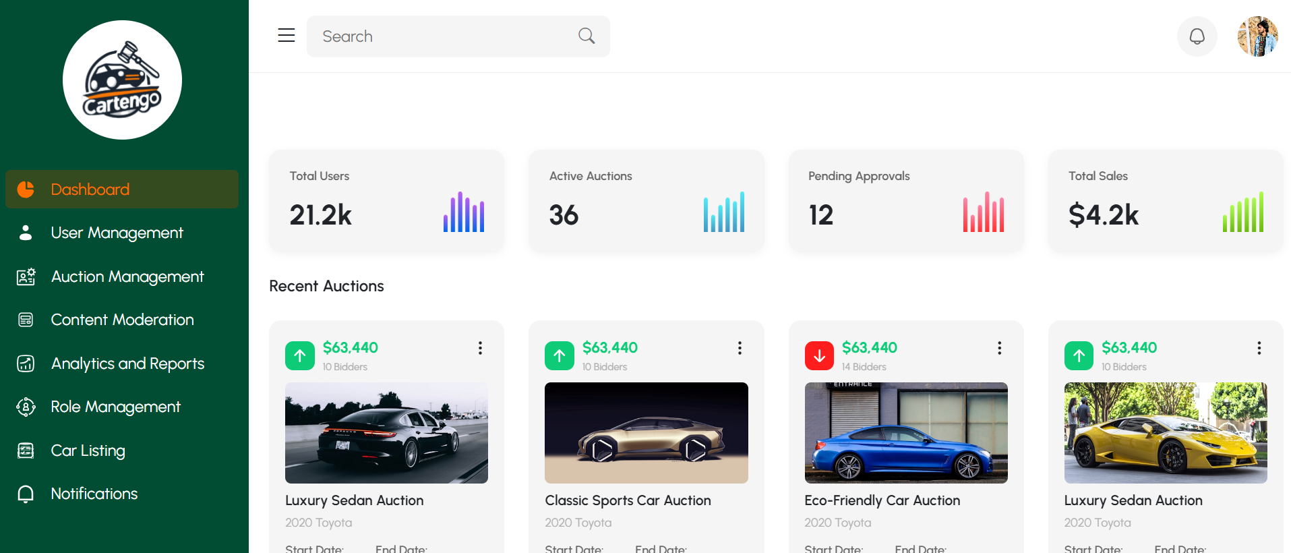This screenshot has height=553, width=1291.
Task: Click the green up-arrow on the yellow Lamborghini card
Action: (x=1079, y=355)
